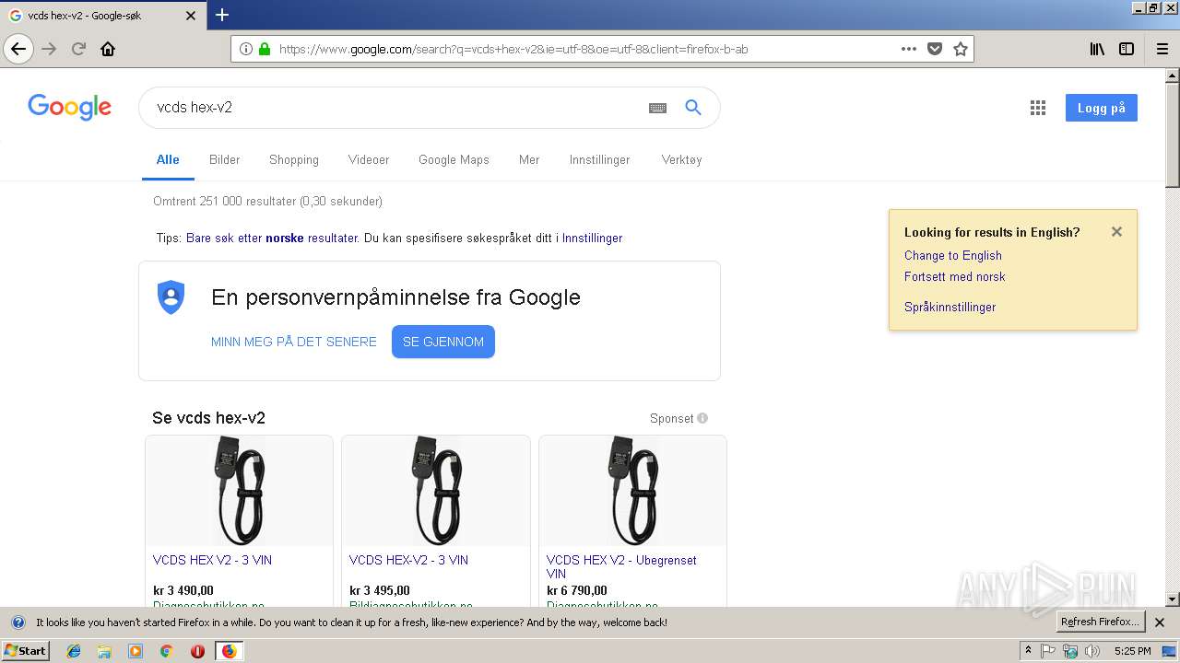The height and width of the screenshot is (663, 1180).
Task: Open Windows Explorer folder from taskbar
Action: [x=104, y=651]
